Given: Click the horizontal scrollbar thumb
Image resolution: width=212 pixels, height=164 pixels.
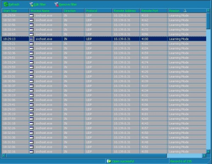Looking at the screenshot, I should pyautogui.click(x=86, y=156).
